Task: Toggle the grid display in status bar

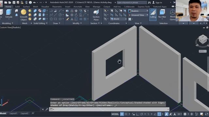Action: click(x=122, y=114)
